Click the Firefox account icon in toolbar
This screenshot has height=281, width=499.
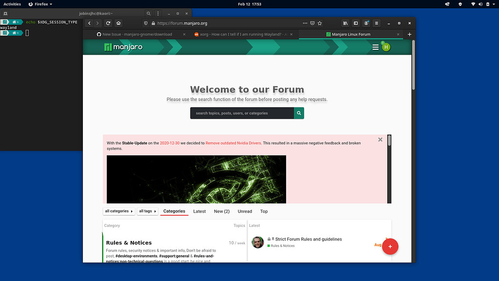tap(365, 23)
